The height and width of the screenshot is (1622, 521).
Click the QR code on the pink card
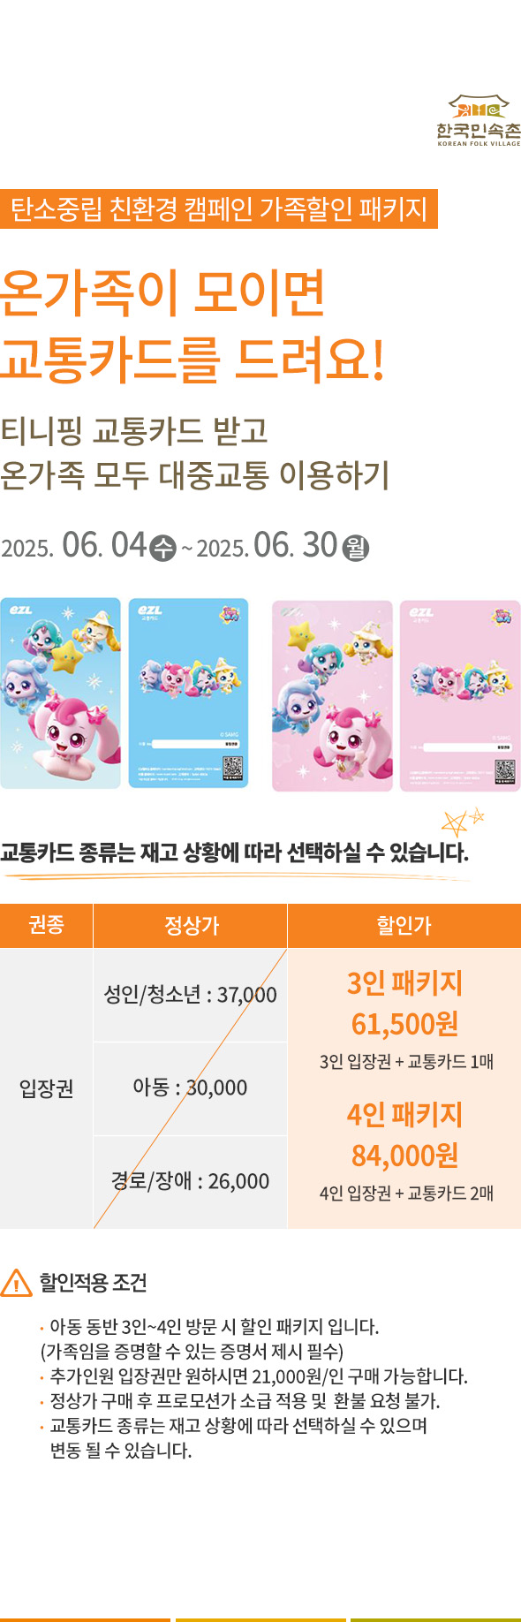[505, 770]
